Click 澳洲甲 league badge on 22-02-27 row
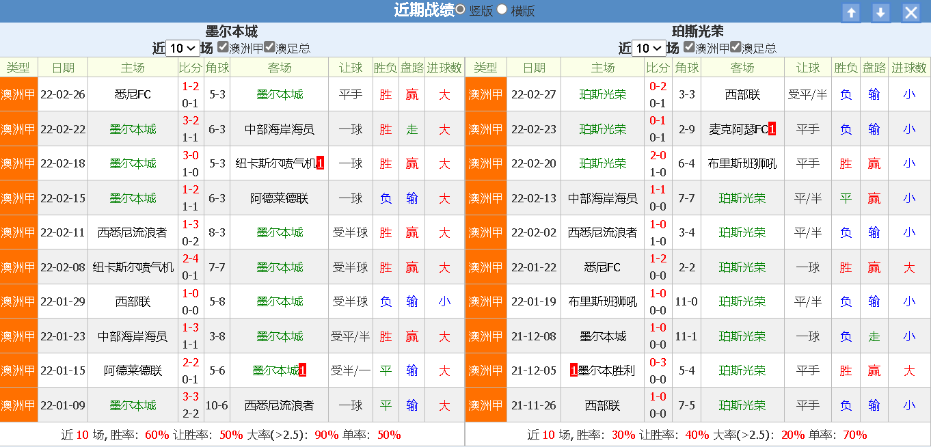 click(x=485, y=94)
